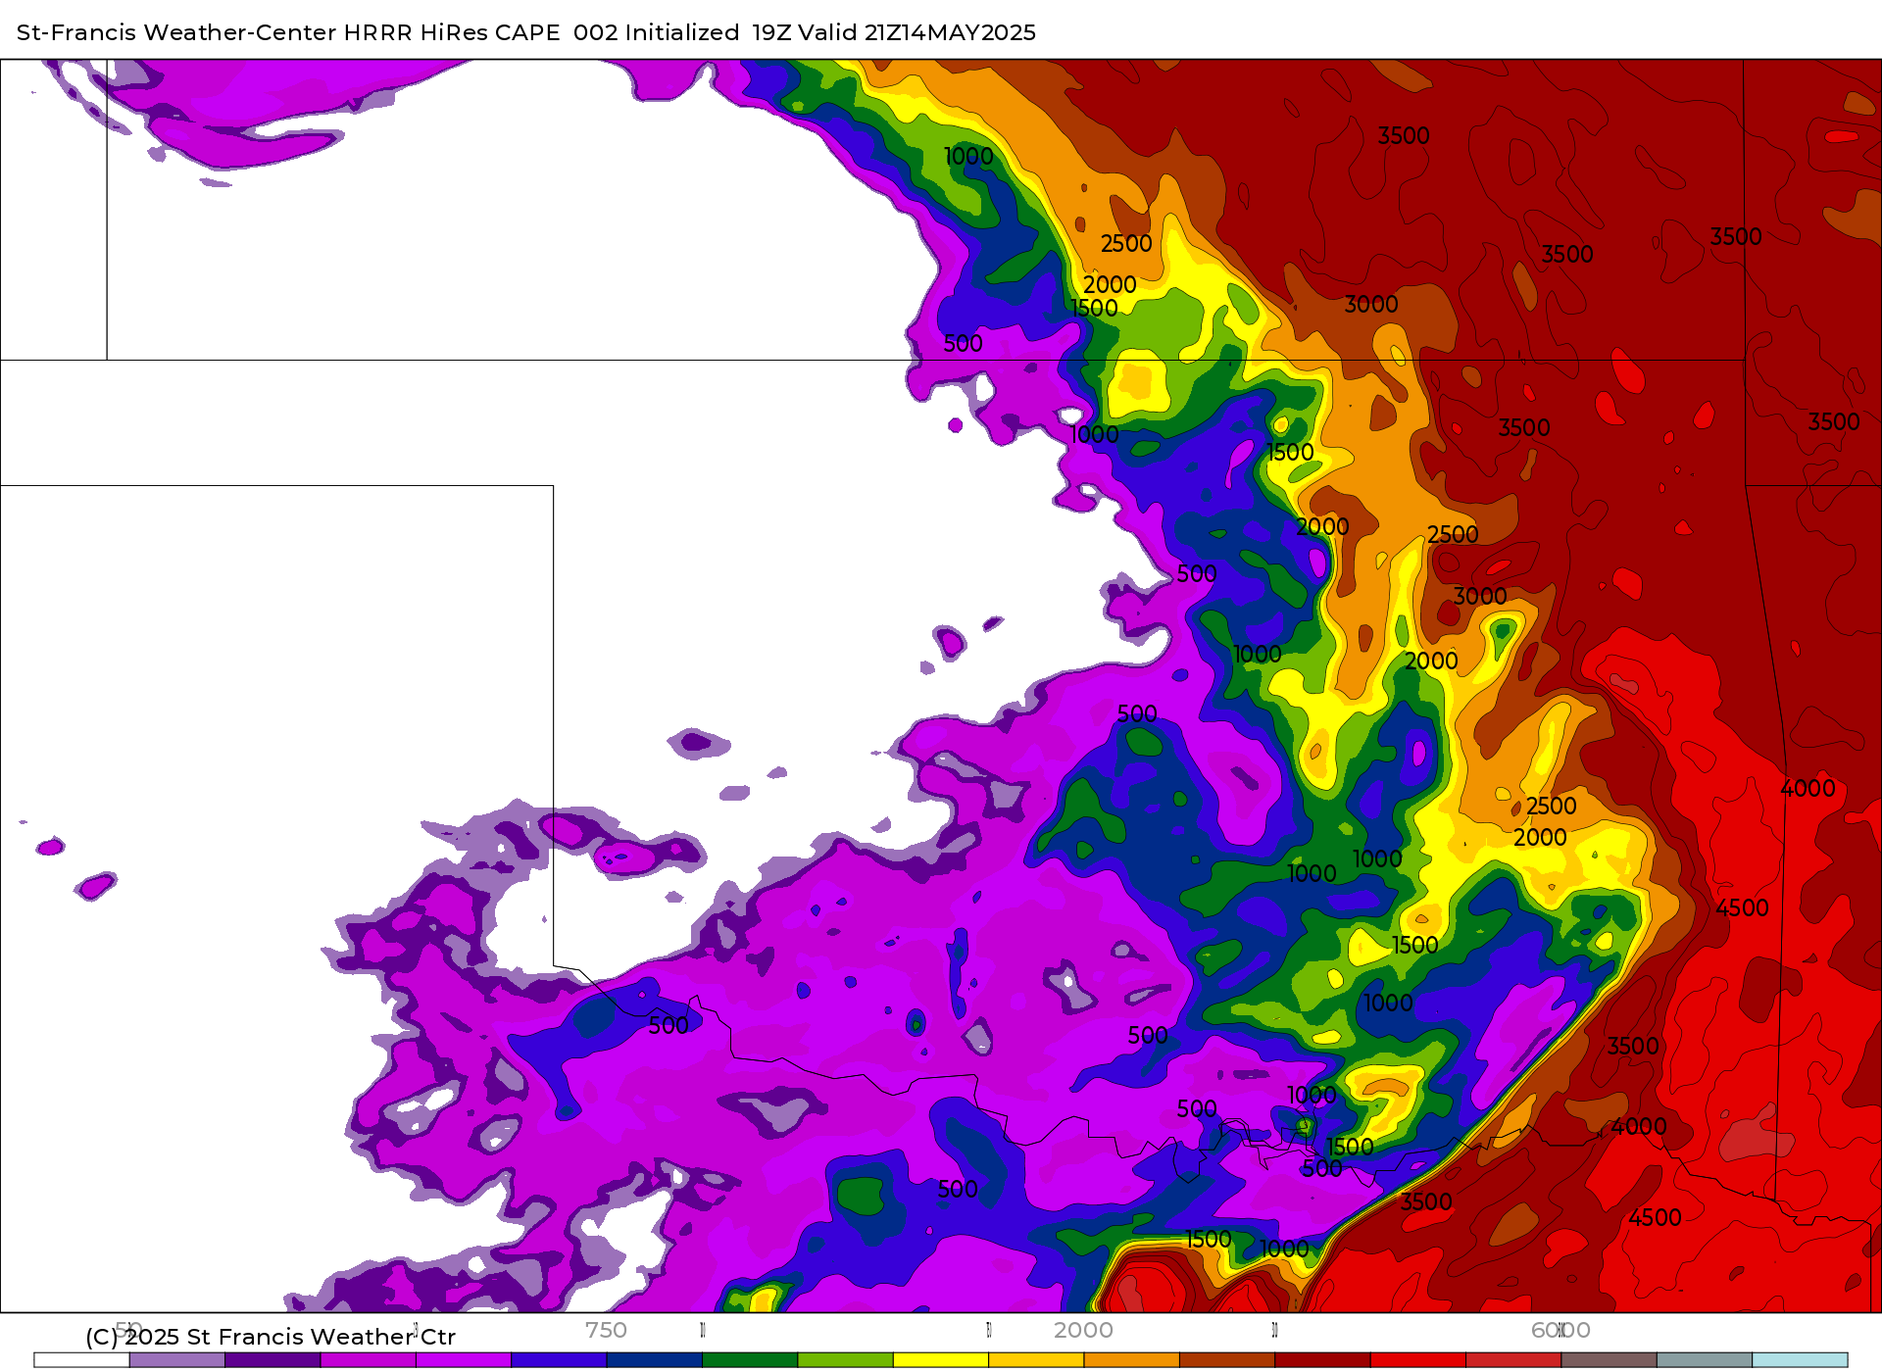Choose the bright yellow legend swatch

click(941, 1360)
